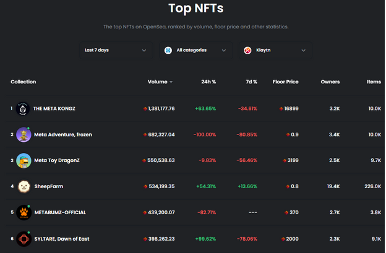Viewport: 386px width, 253px height.
Task: Click Meta Adventure, frozen collection avatar
Action: tap(24, 135)
